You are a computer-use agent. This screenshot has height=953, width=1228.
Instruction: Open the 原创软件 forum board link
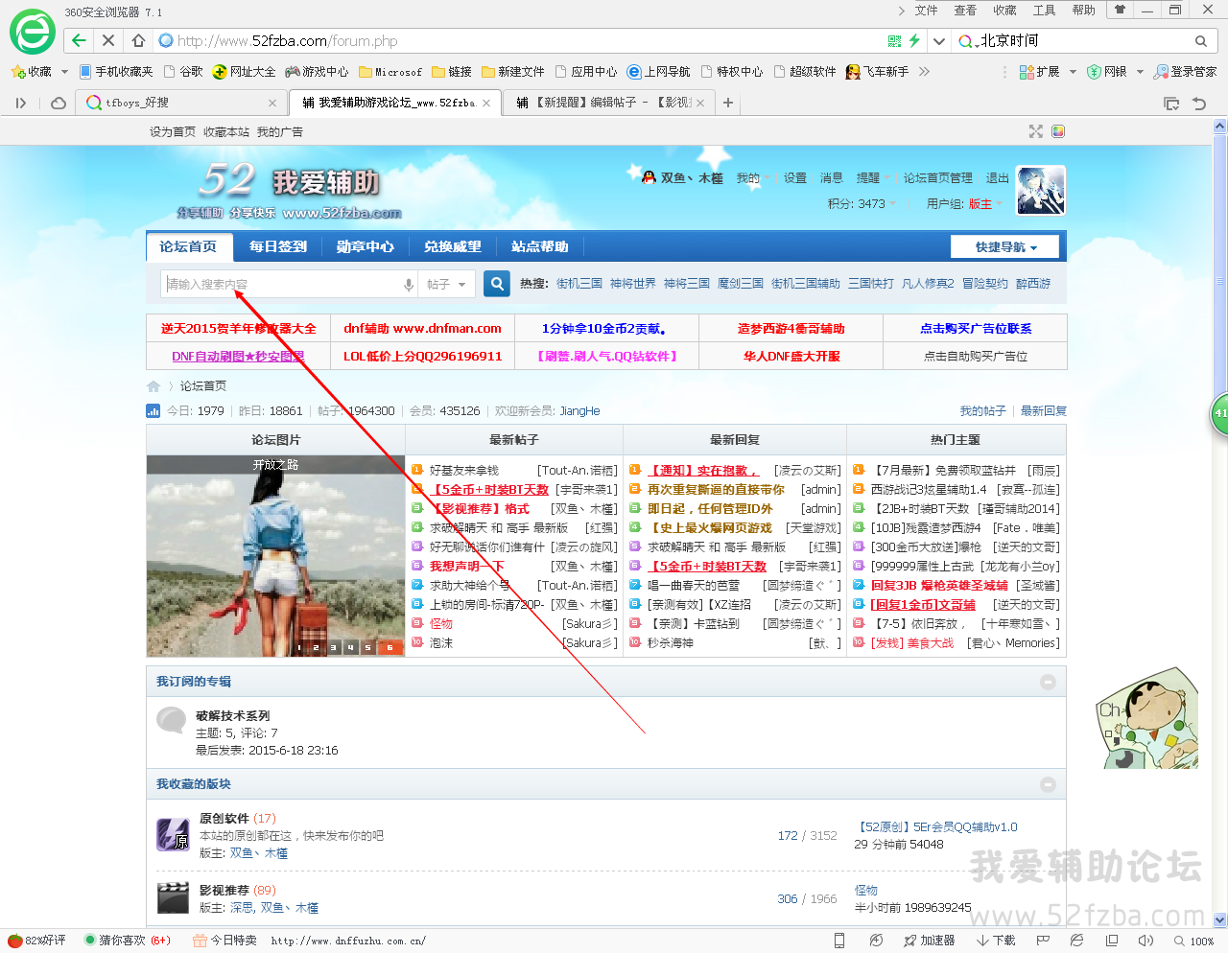[x=224, y=819]
